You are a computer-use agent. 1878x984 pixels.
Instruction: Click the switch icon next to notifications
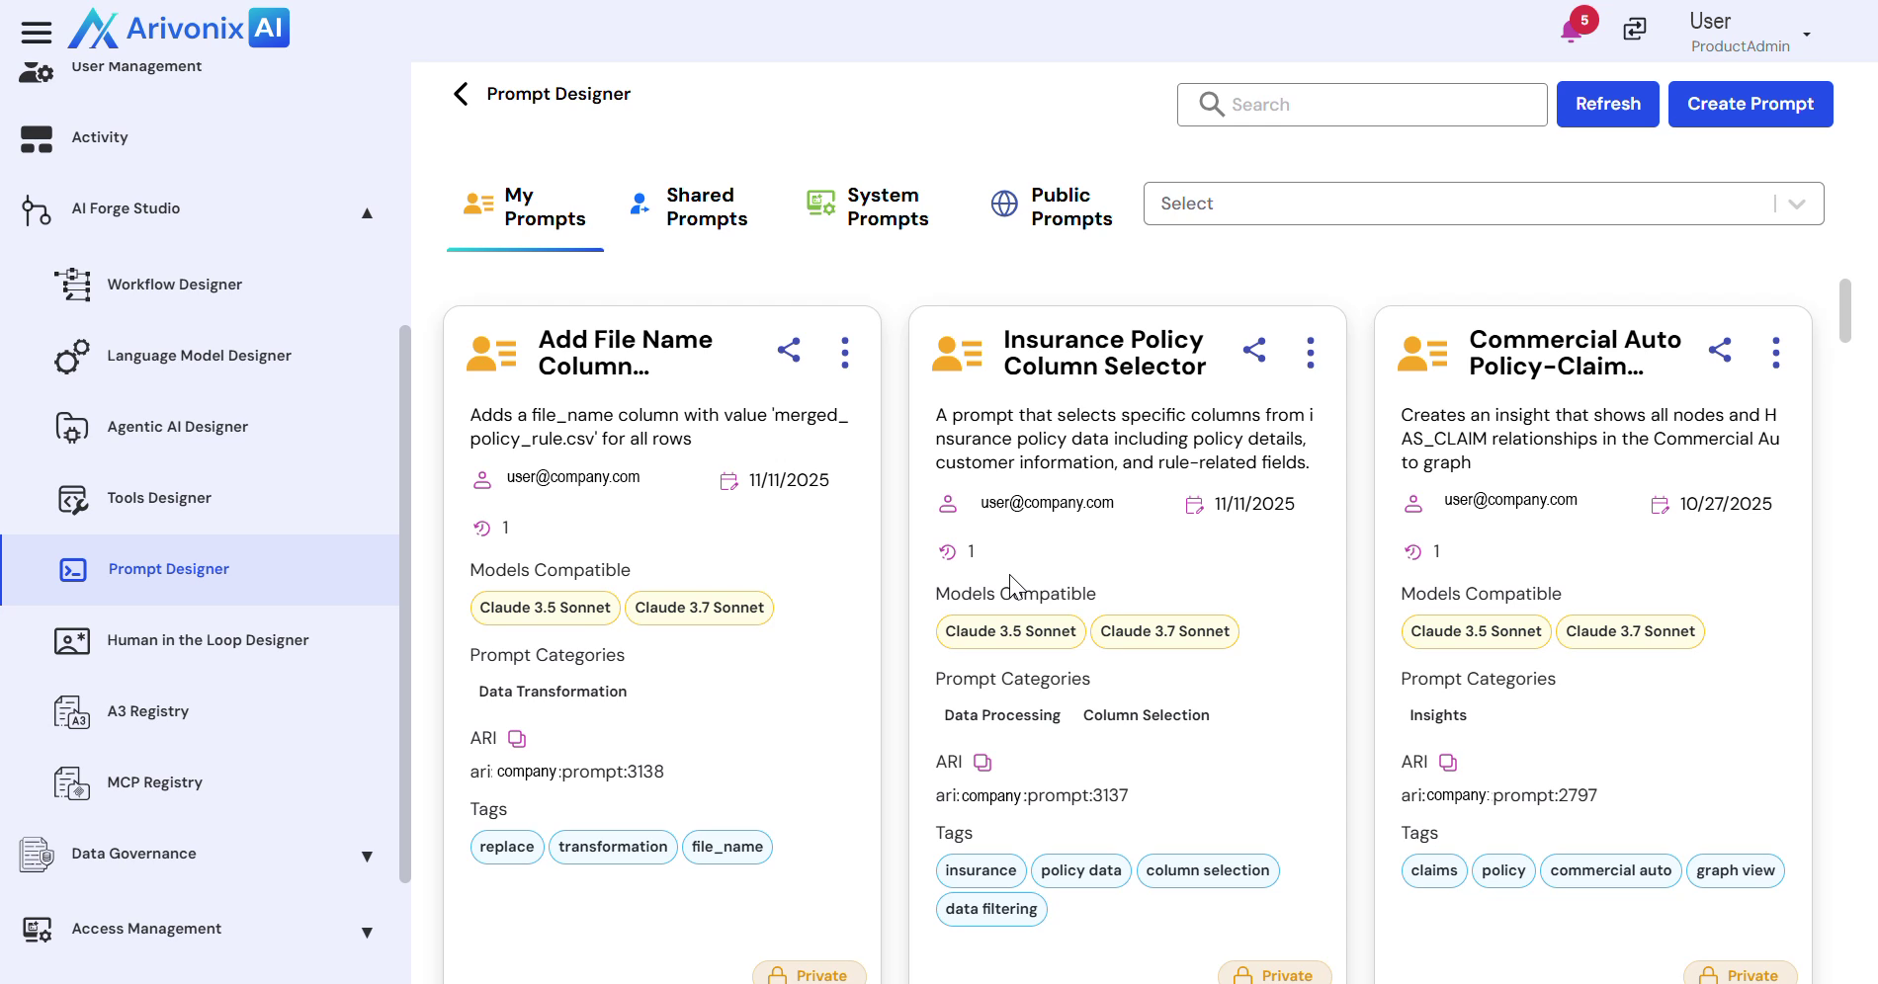click(1635, 30)
